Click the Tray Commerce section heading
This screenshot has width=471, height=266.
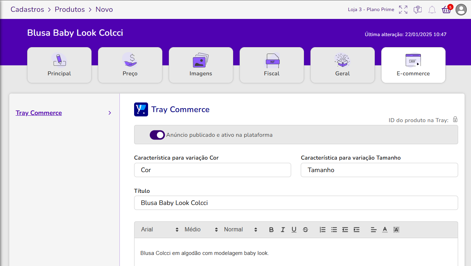pyautogui.click(x=180, y=109)
